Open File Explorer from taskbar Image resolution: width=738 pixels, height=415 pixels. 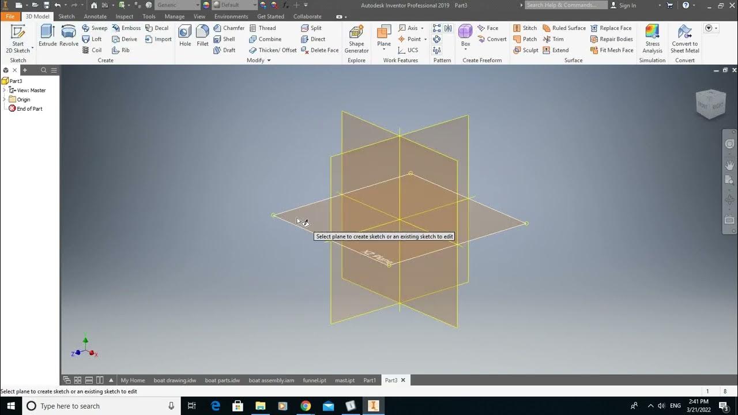260,406
